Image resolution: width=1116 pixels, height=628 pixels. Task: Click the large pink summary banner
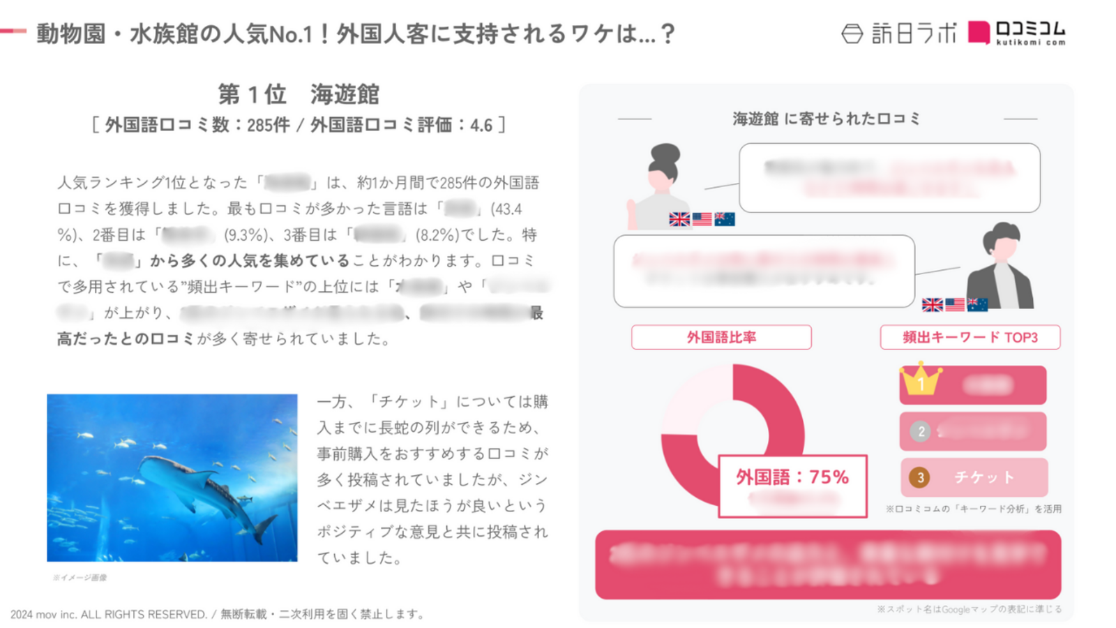pos(828,565)
